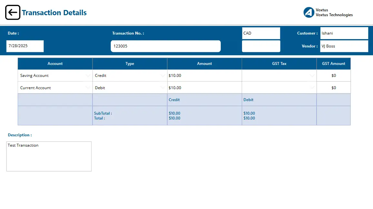
Task: Click the Amount column header
Action: 204,64
